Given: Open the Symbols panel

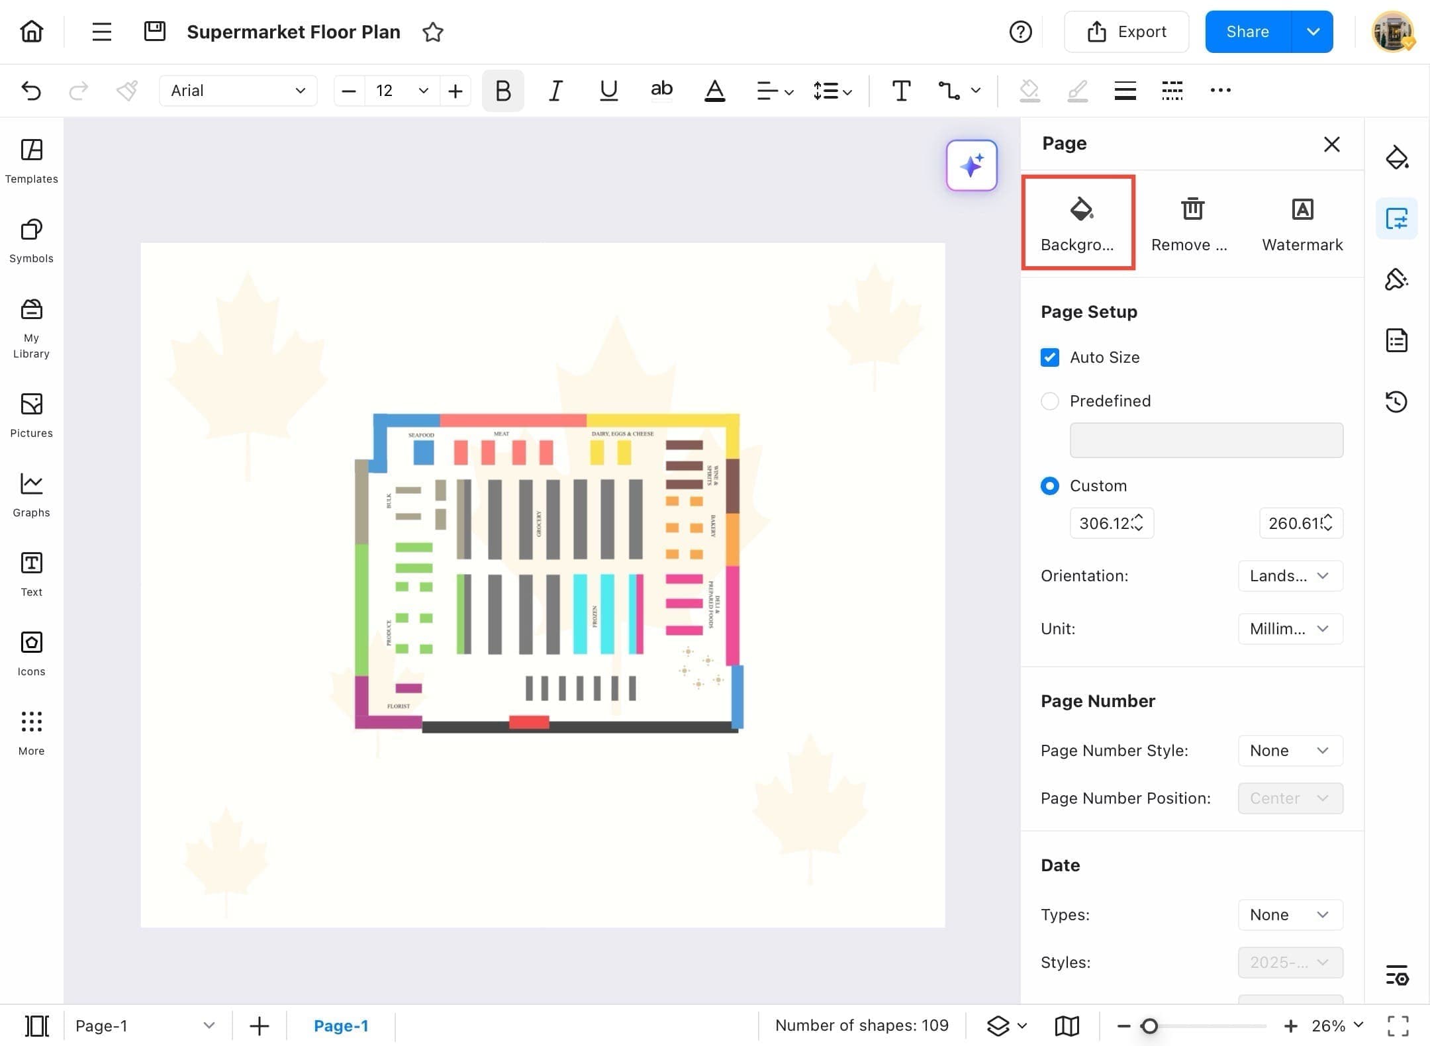Looking at the screenshot, I should tap(31, 240).
